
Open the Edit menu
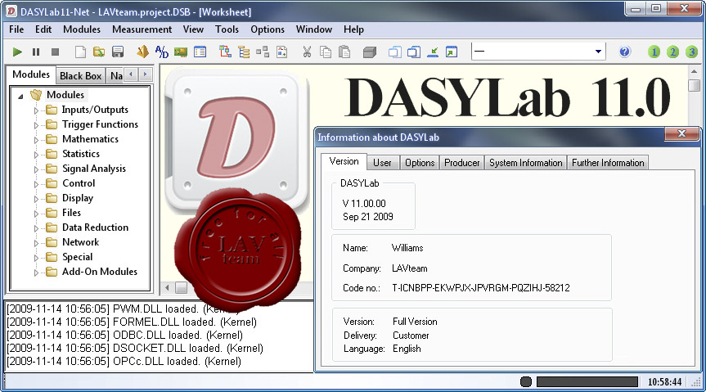point(43,29)
